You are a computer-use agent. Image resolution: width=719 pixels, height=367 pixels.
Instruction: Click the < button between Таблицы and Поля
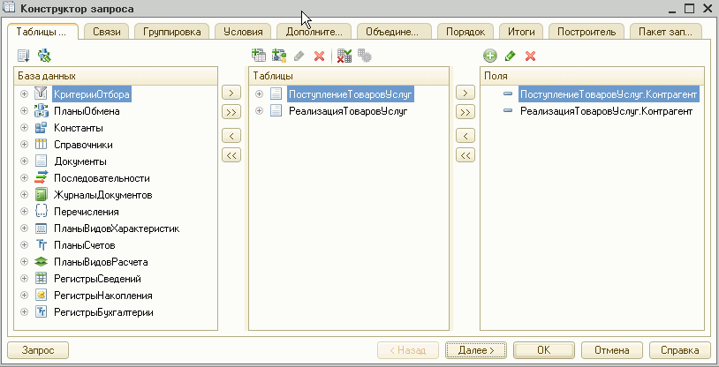click(x=465, y=136)
